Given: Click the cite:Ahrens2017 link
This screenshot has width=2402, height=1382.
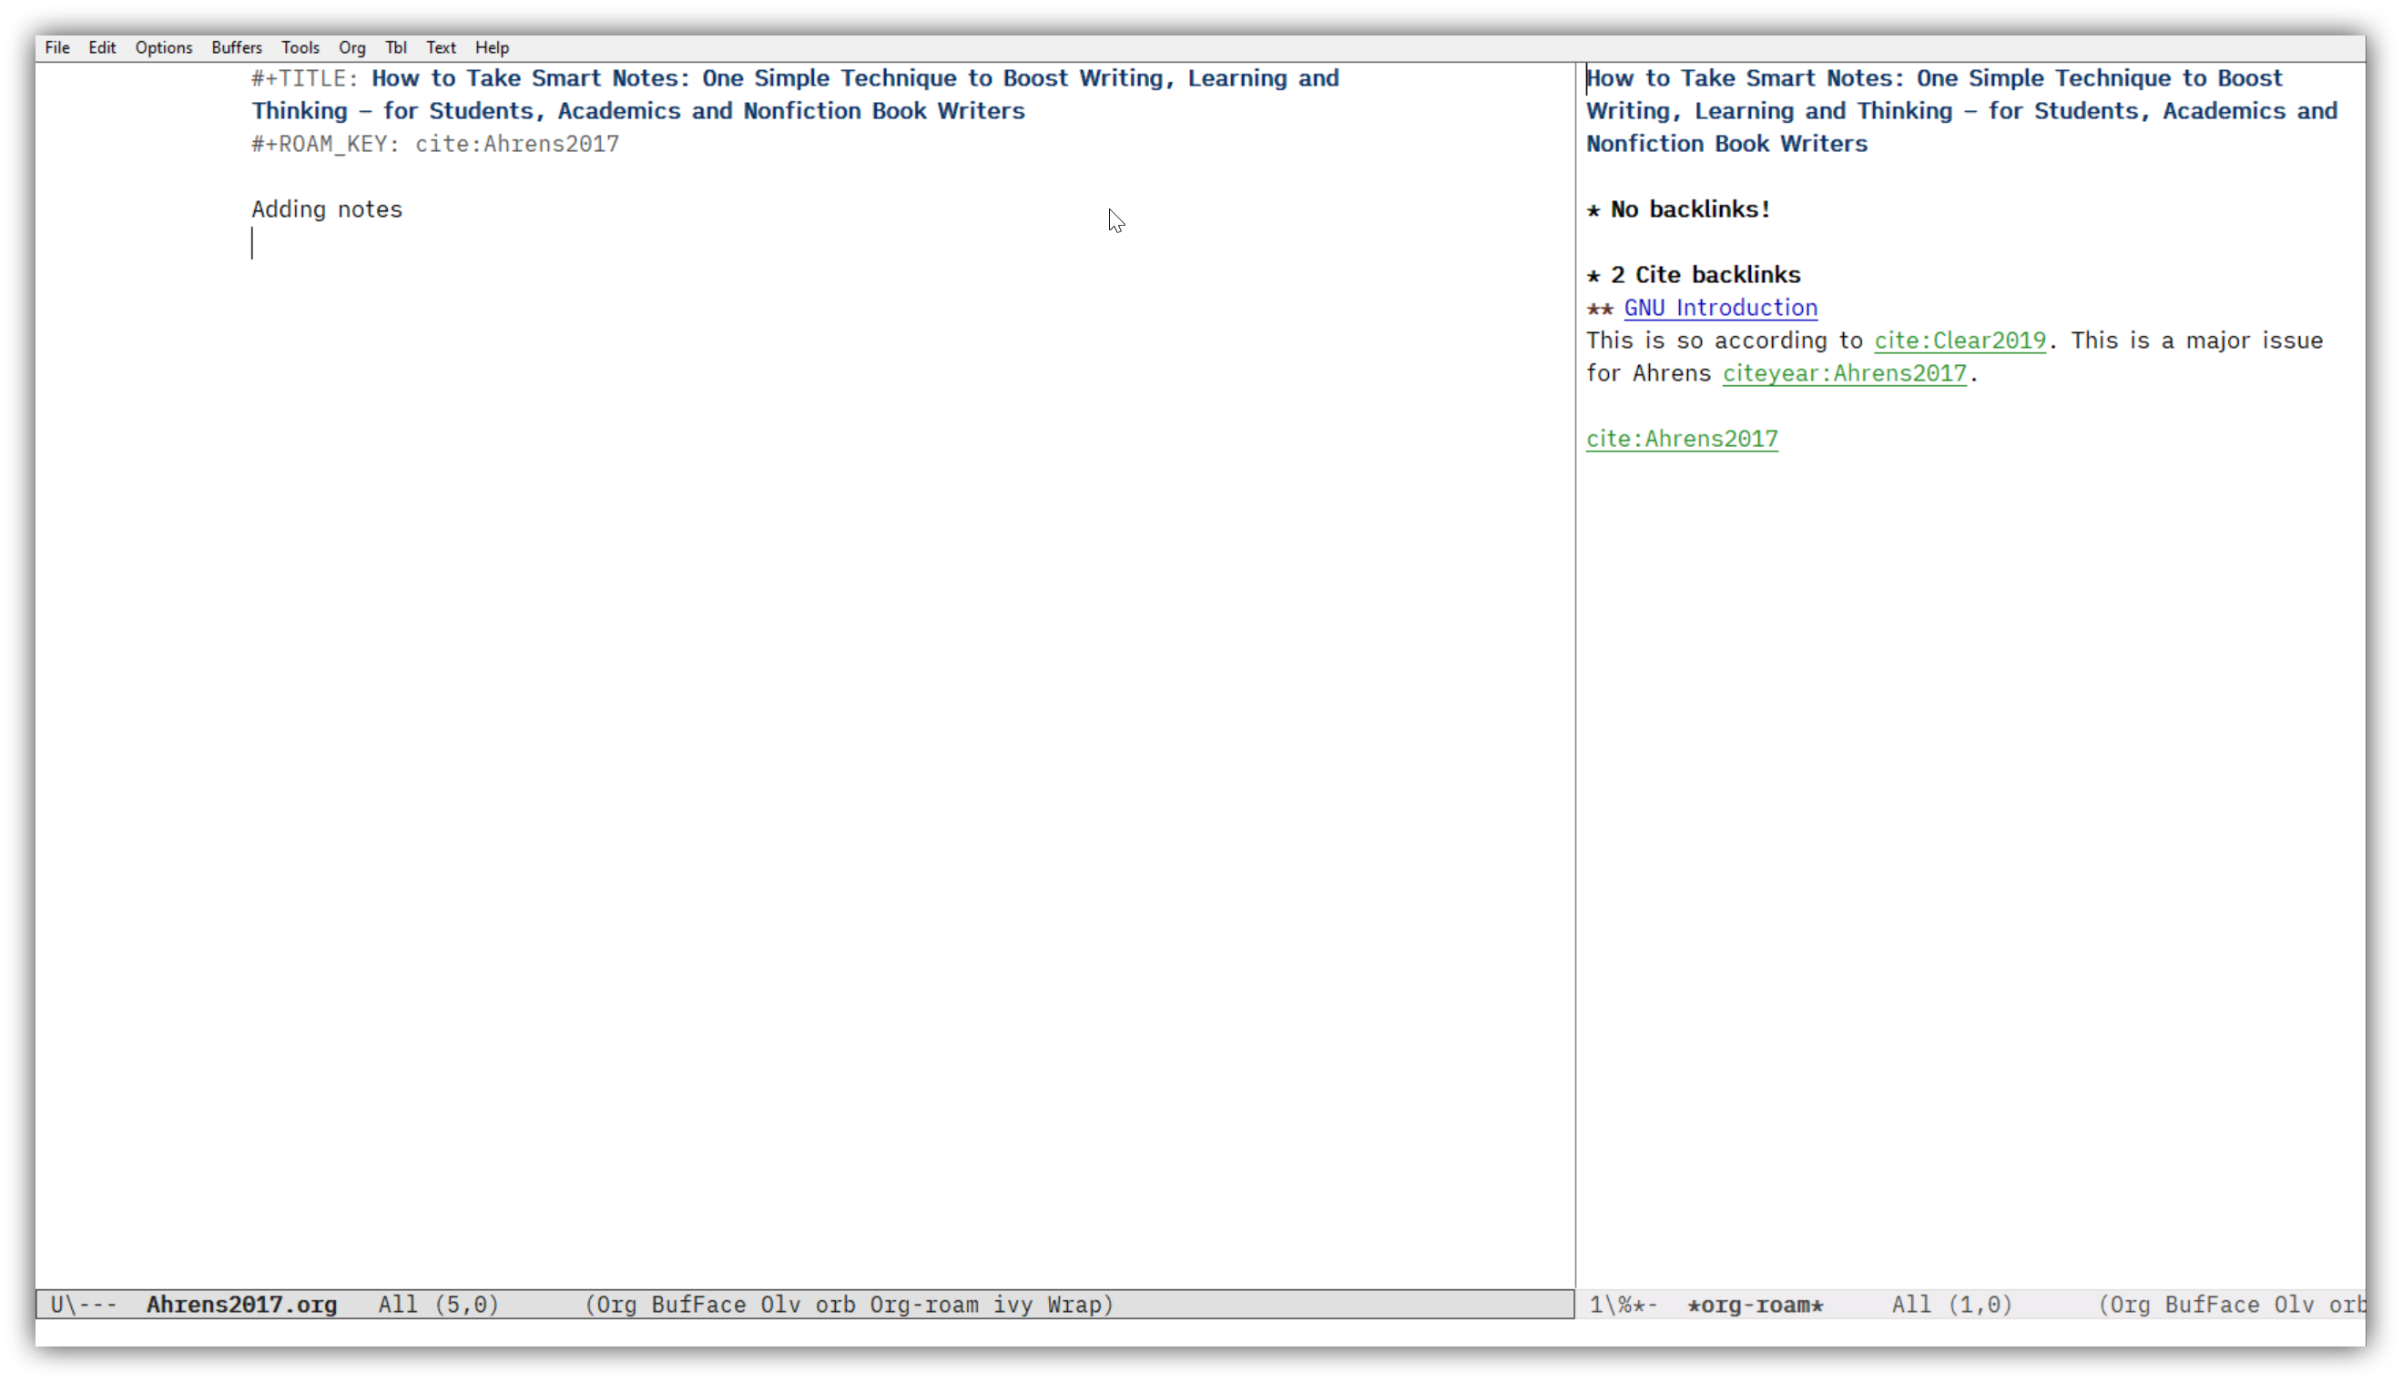Looking at the screenshot, I should 1681,437.
